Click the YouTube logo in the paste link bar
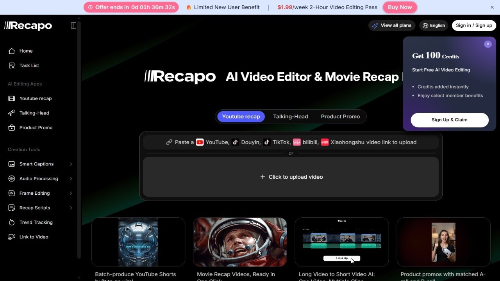500x281 pixels. (200, 142)
